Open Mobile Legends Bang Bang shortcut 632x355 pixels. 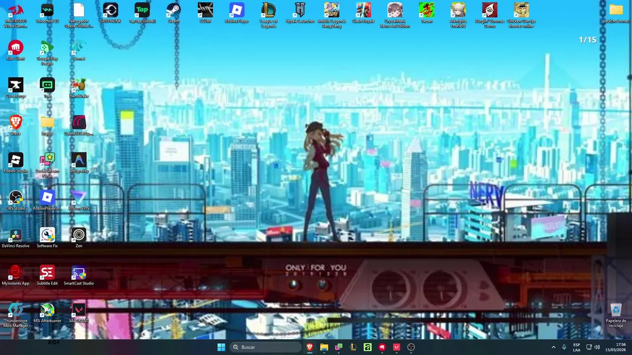(332, 15)
